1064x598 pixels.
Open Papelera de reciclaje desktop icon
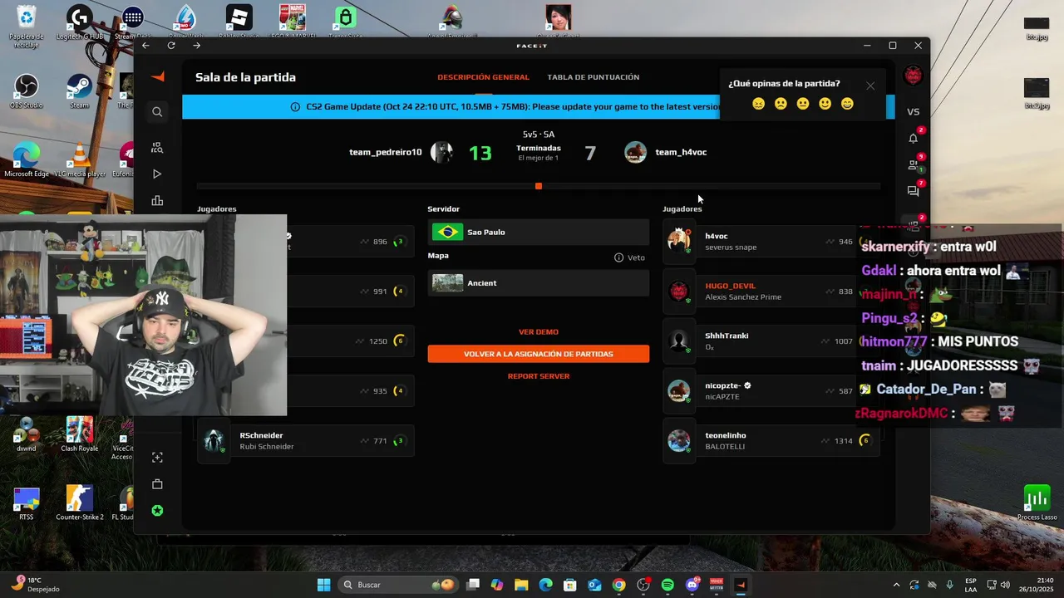[x=27, y=25]
